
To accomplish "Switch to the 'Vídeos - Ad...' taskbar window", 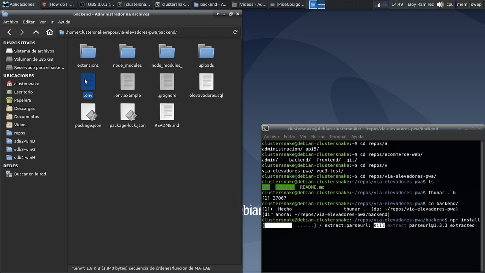I will (x=249, y=5).
